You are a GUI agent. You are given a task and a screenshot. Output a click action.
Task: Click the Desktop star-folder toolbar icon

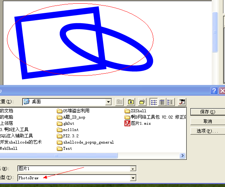pos(131,102)
